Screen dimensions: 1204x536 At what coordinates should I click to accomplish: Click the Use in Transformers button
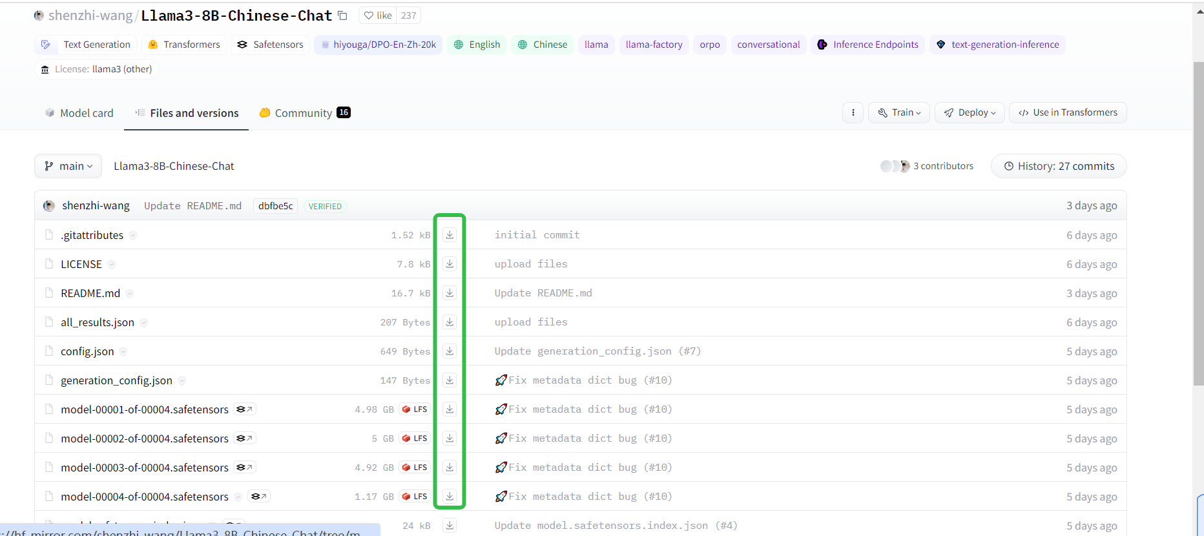pyautogui.click(x=1068, y=112)
